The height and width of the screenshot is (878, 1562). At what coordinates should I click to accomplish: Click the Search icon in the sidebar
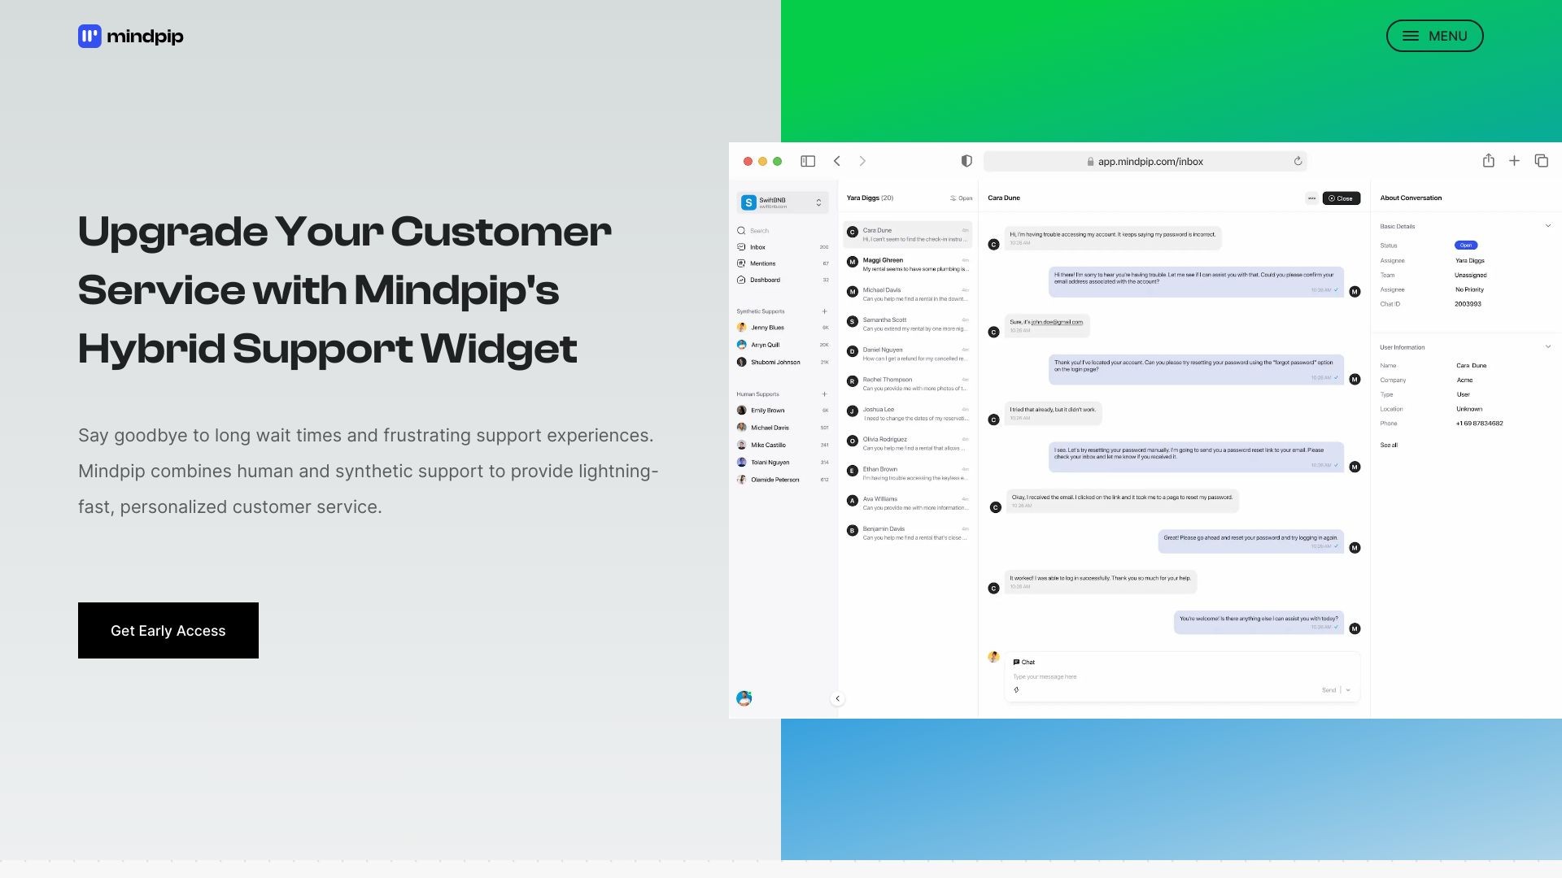coord(741,230)
